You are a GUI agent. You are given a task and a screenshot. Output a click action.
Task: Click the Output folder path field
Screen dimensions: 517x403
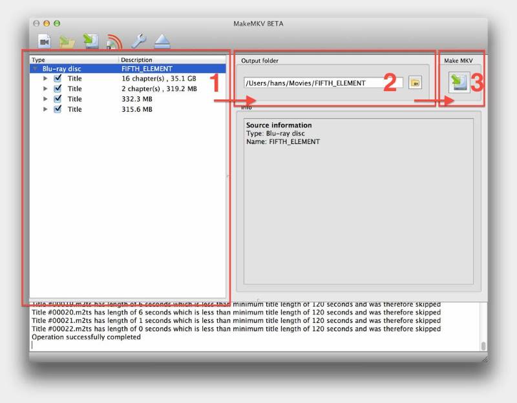323,83
